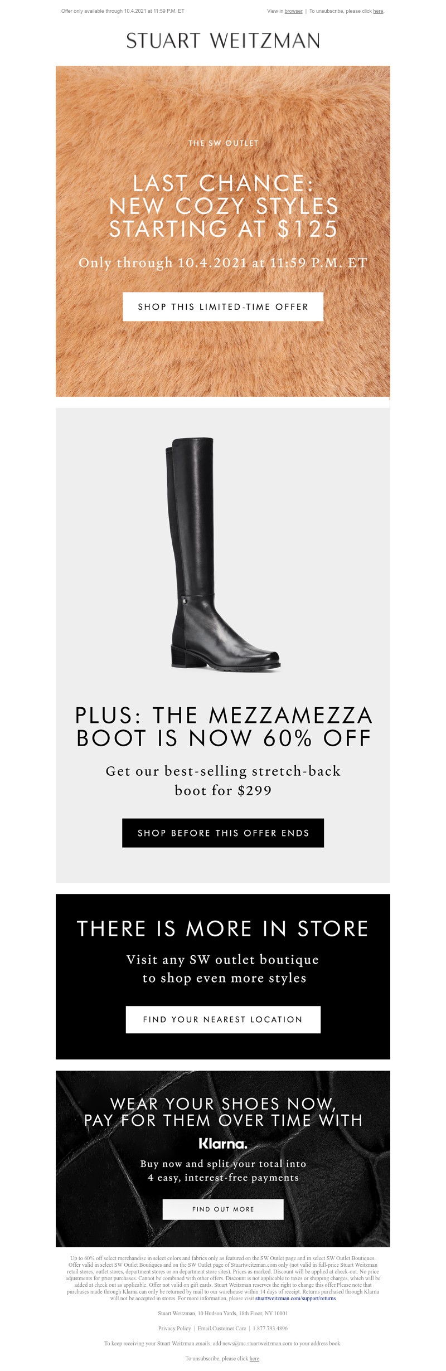
Task: Click the Find Out More button
Action: (x=223, y=1209)
